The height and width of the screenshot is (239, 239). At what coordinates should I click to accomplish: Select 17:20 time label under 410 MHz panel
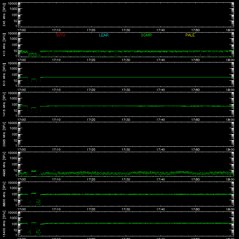pyautogui.click(x=91, y=60)
